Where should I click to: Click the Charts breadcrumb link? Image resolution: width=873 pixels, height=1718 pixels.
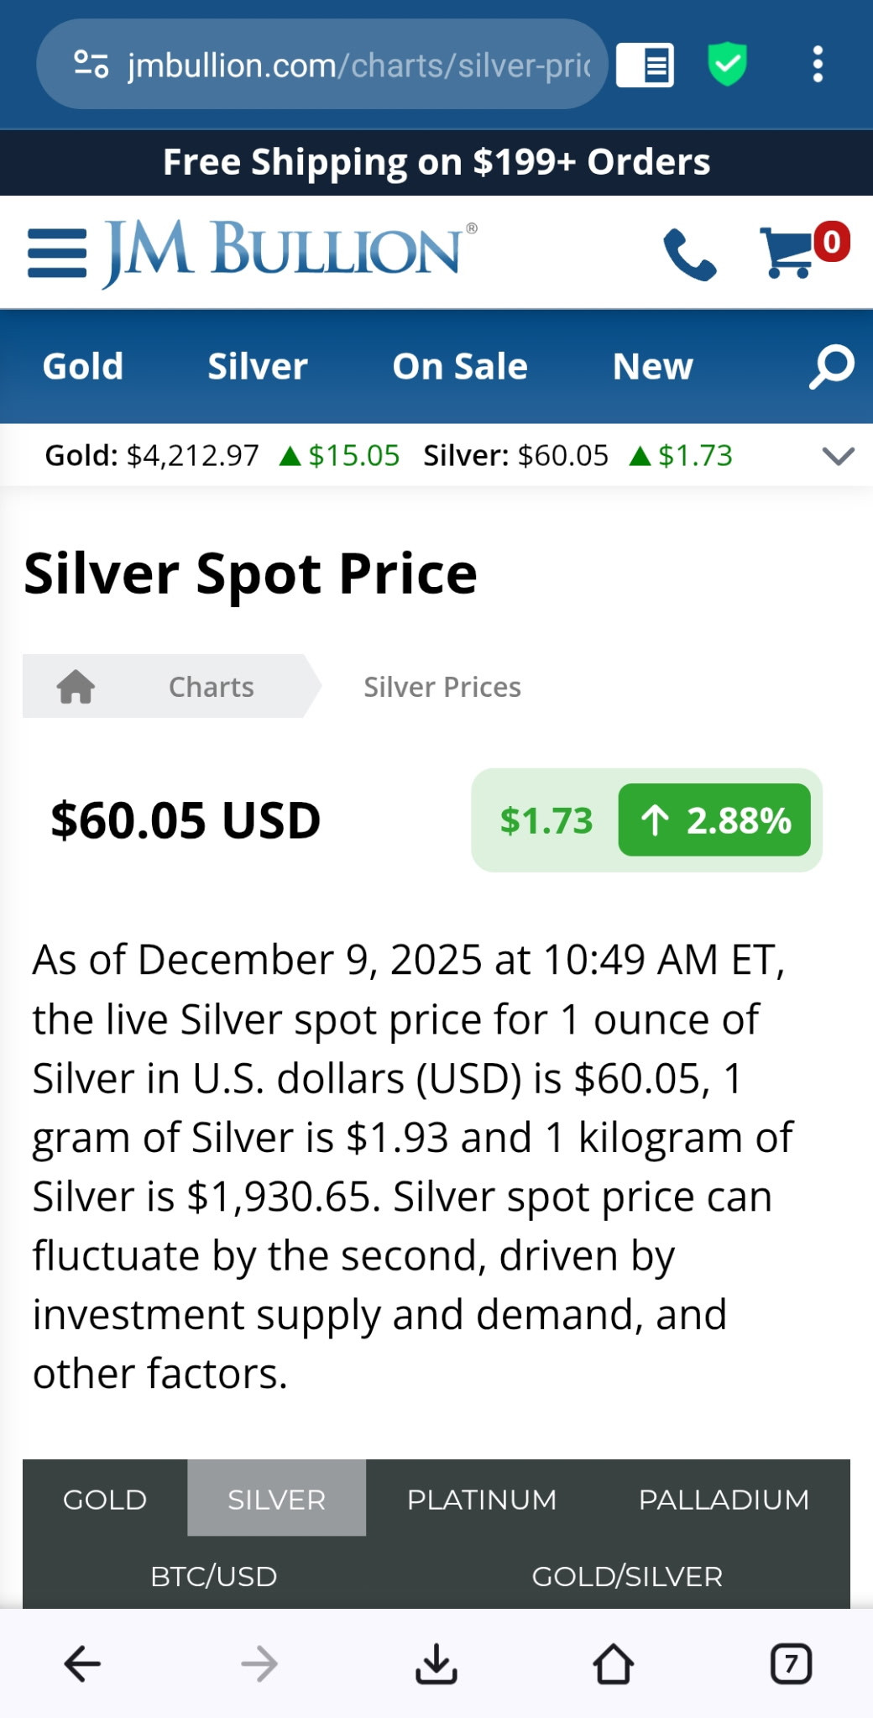(x=212, y=687)
